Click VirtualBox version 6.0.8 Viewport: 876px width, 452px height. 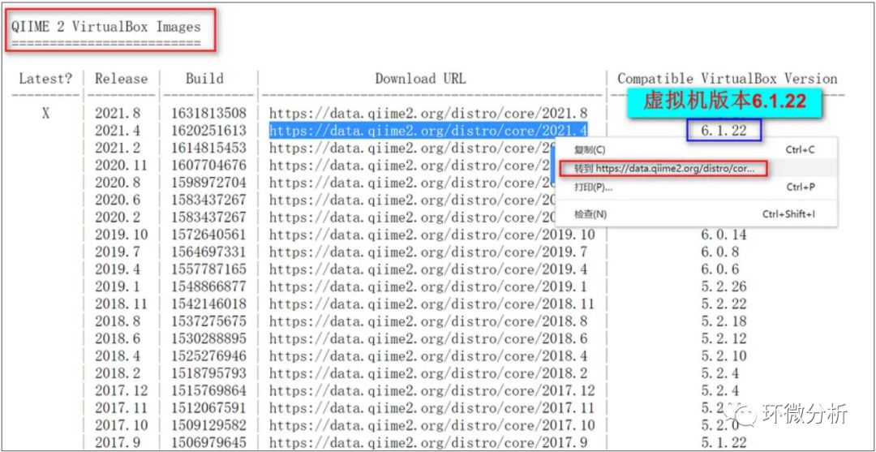[x=720, y=252]
